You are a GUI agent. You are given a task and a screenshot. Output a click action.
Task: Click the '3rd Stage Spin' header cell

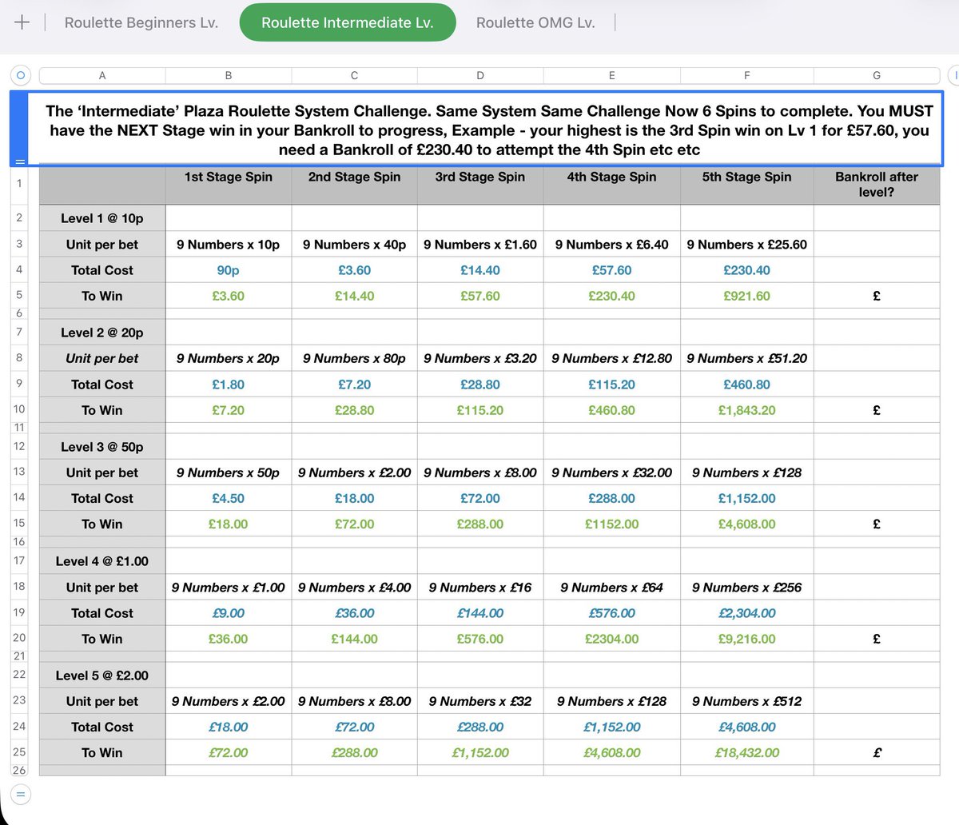480,184
